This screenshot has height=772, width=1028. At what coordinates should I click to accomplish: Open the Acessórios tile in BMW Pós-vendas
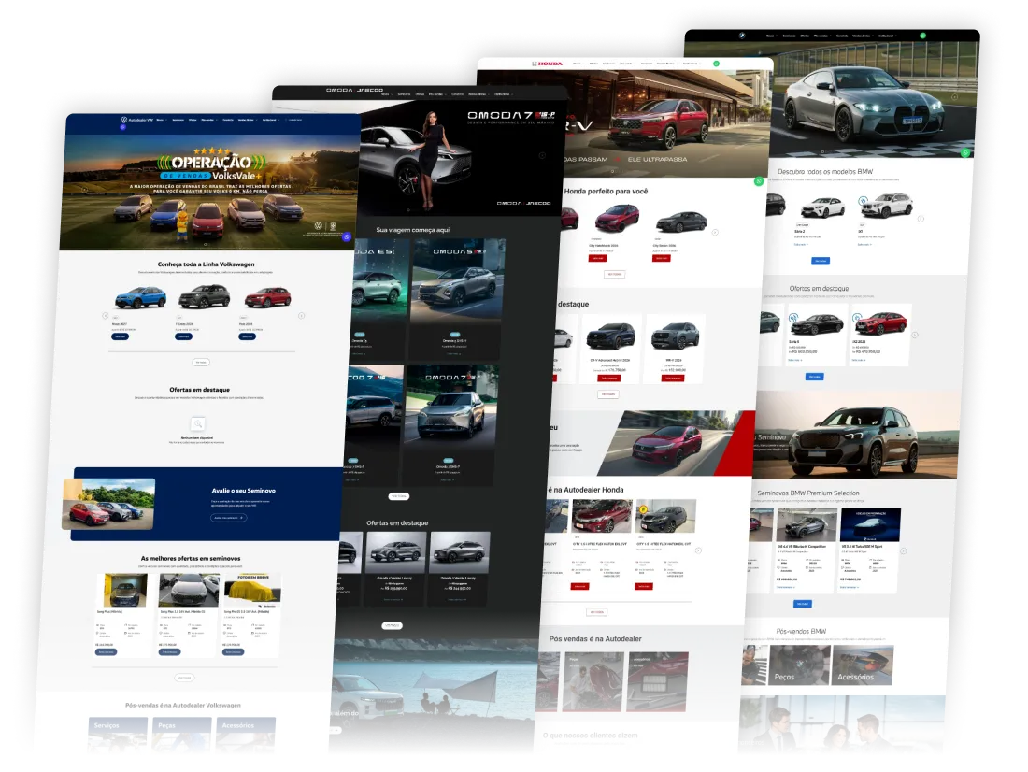point(863,665)
